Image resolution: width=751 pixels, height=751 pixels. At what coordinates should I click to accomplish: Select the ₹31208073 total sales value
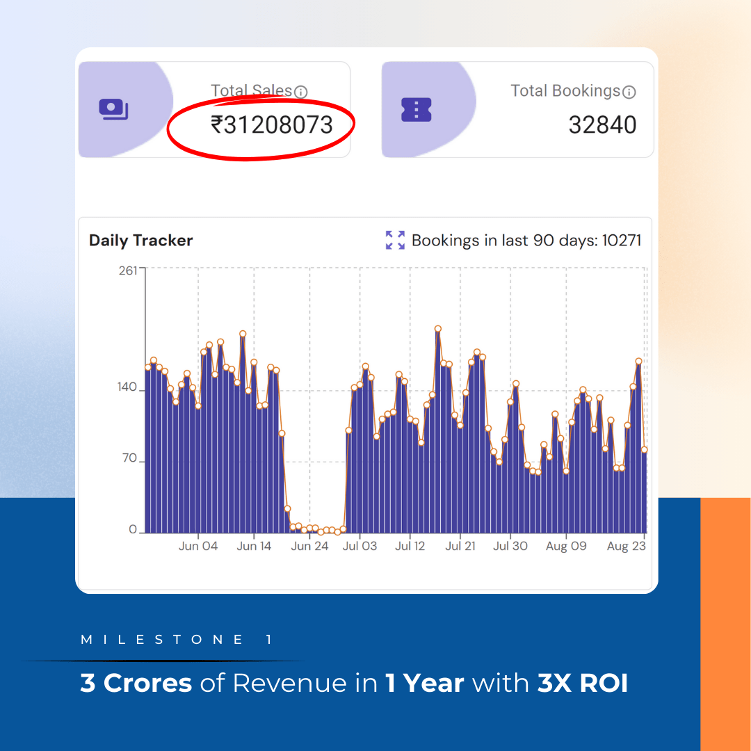(x=272, y=125)
